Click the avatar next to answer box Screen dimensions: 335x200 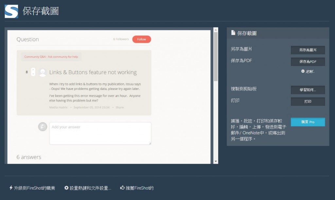pyautogui.click(x=43, y=126)
